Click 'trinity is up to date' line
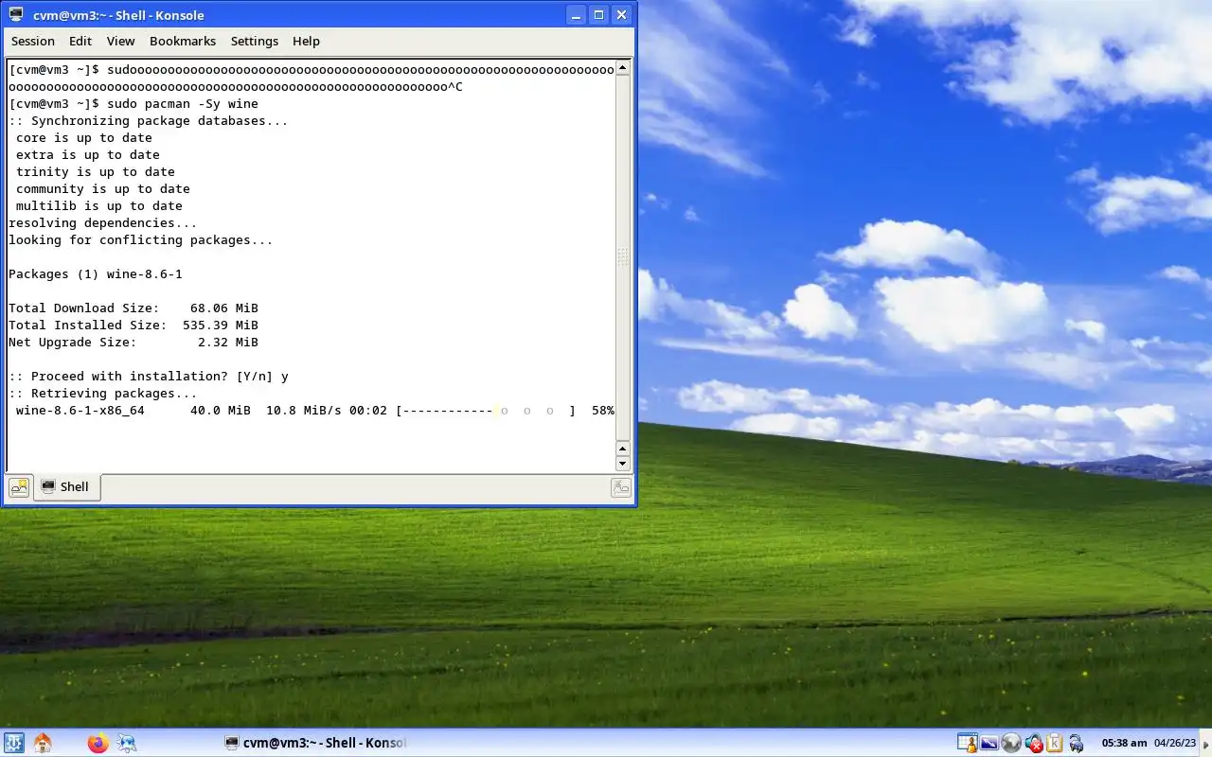Image resolution: width=1212 pixels, height=757 pixels. (96, 172)
